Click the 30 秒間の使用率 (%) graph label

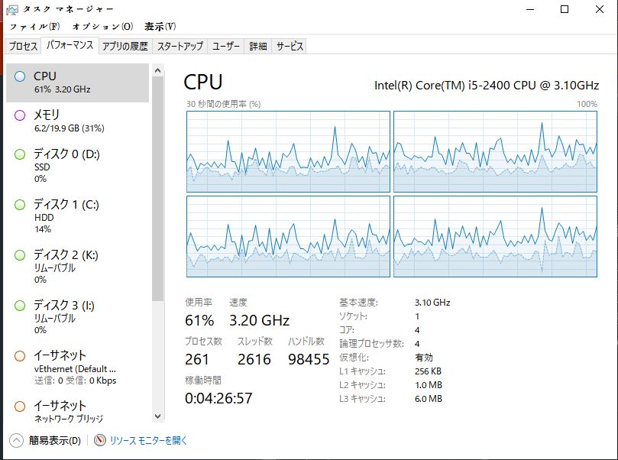(224, 104)
